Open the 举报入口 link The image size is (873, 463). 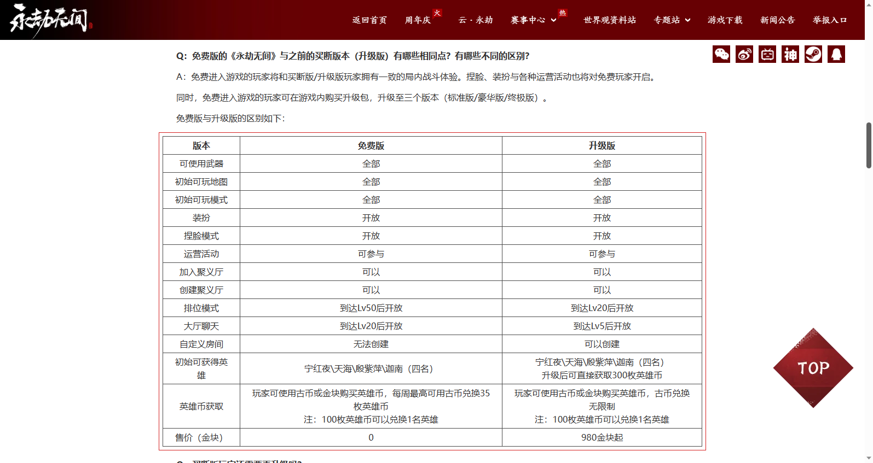[830, 20]
